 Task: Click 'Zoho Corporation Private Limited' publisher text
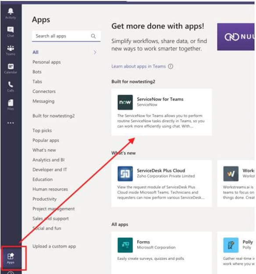[166, 176]
